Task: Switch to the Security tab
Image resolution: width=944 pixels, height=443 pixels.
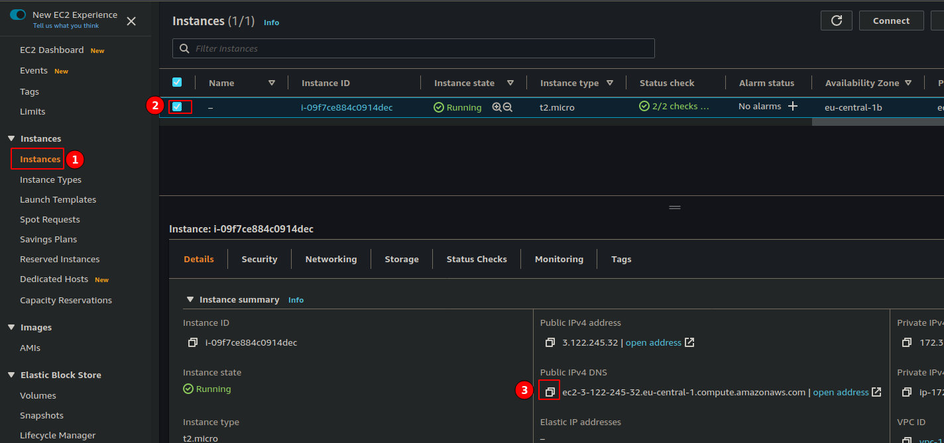Action: point(259,259)
